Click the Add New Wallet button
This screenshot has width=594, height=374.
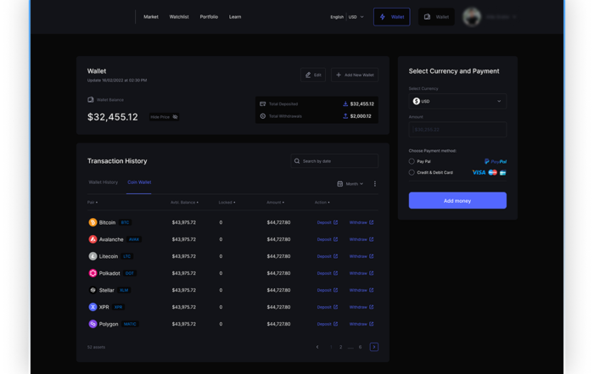[x=355, y=75]
